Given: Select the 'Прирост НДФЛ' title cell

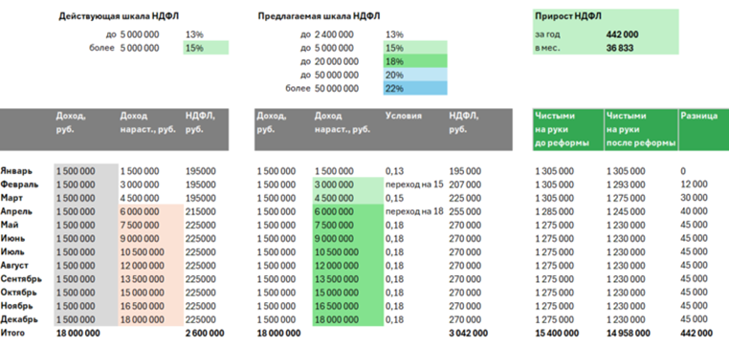Looking at the screenshot, I should pyautogui.click(x=568, y=16).
